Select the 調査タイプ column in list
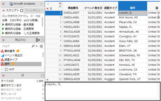Viewport: 161px width, 101px height. 11,60
